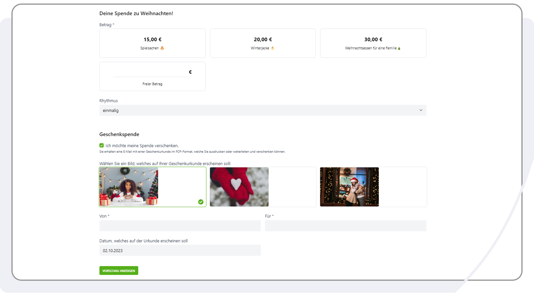Select the 15,00 € Spielsachen amount option
This screenshot has height=301, width=534.
tap(152, 43)
